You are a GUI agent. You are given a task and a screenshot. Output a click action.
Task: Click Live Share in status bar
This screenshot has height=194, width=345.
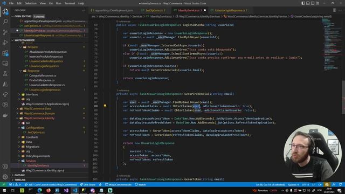point(88,184)
